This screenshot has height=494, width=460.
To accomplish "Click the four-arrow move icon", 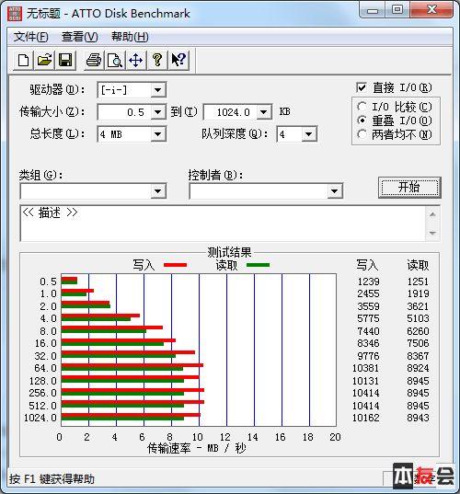I will [x=136, y=60].
